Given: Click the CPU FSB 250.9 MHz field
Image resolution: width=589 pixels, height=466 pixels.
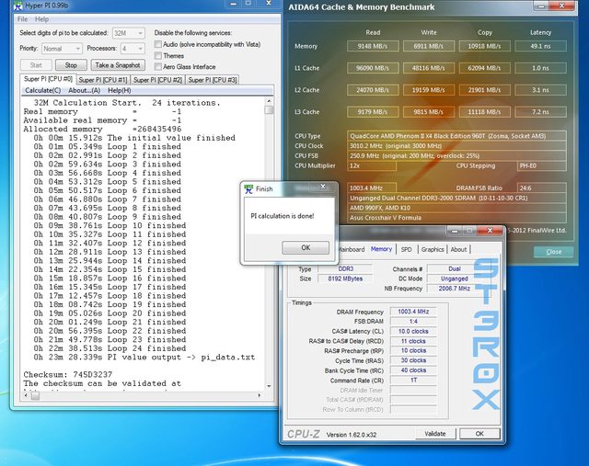Looking at the screenshot, I should [x=456, y=155].
